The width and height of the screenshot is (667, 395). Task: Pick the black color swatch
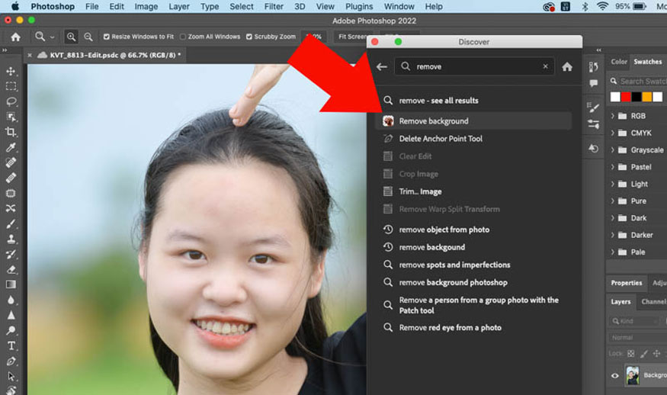[x=637, y=97]
